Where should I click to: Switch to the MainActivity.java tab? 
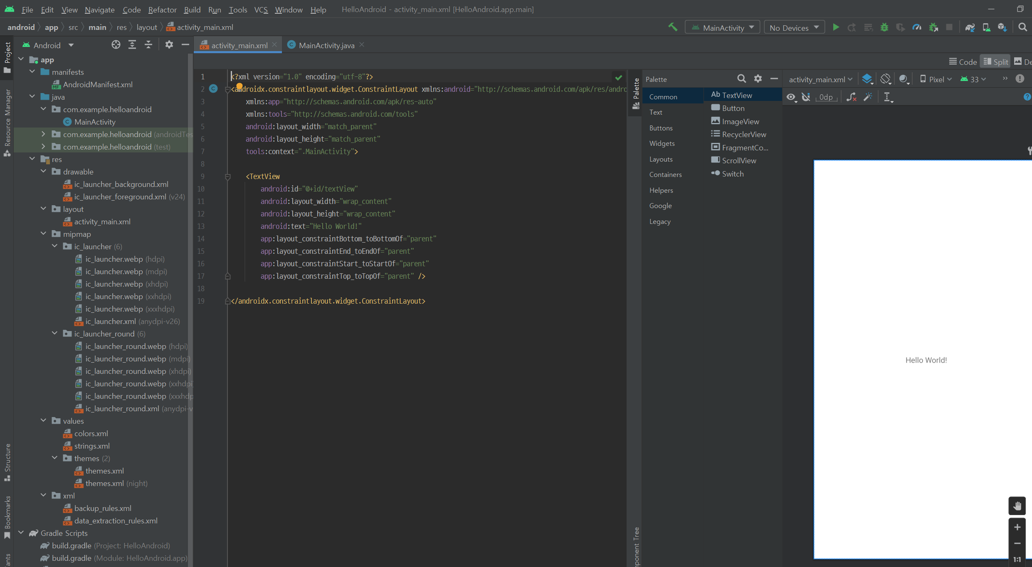click(x=326, y=45)
